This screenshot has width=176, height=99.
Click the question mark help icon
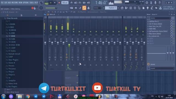click(159, 2)
